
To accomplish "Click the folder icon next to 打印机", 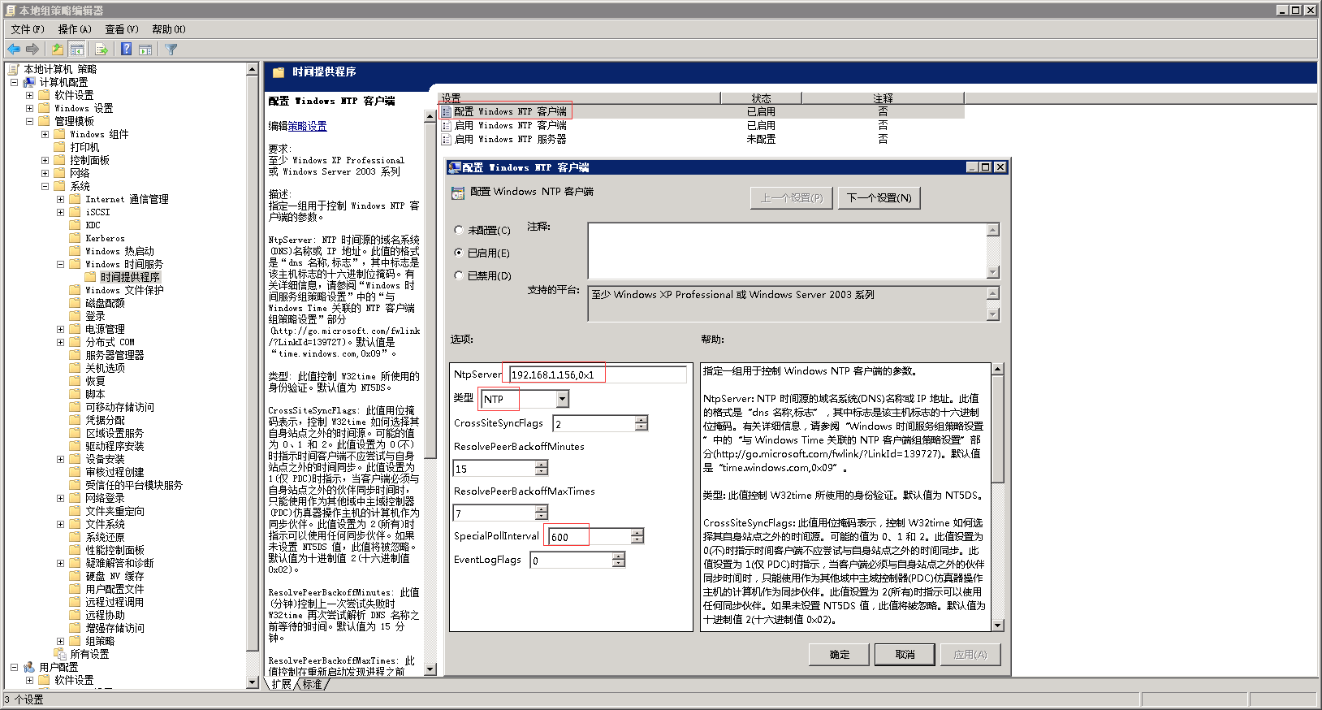I will tap(60, 147).
